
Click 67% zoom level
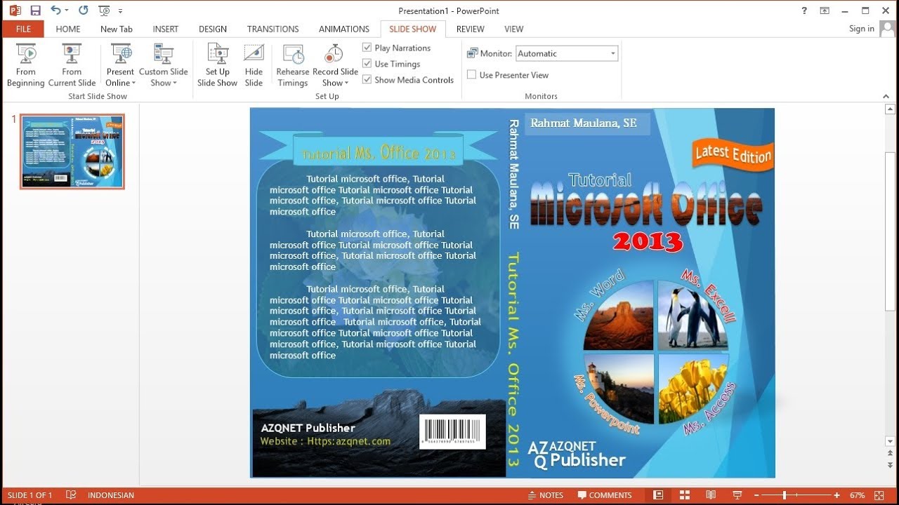858,495
